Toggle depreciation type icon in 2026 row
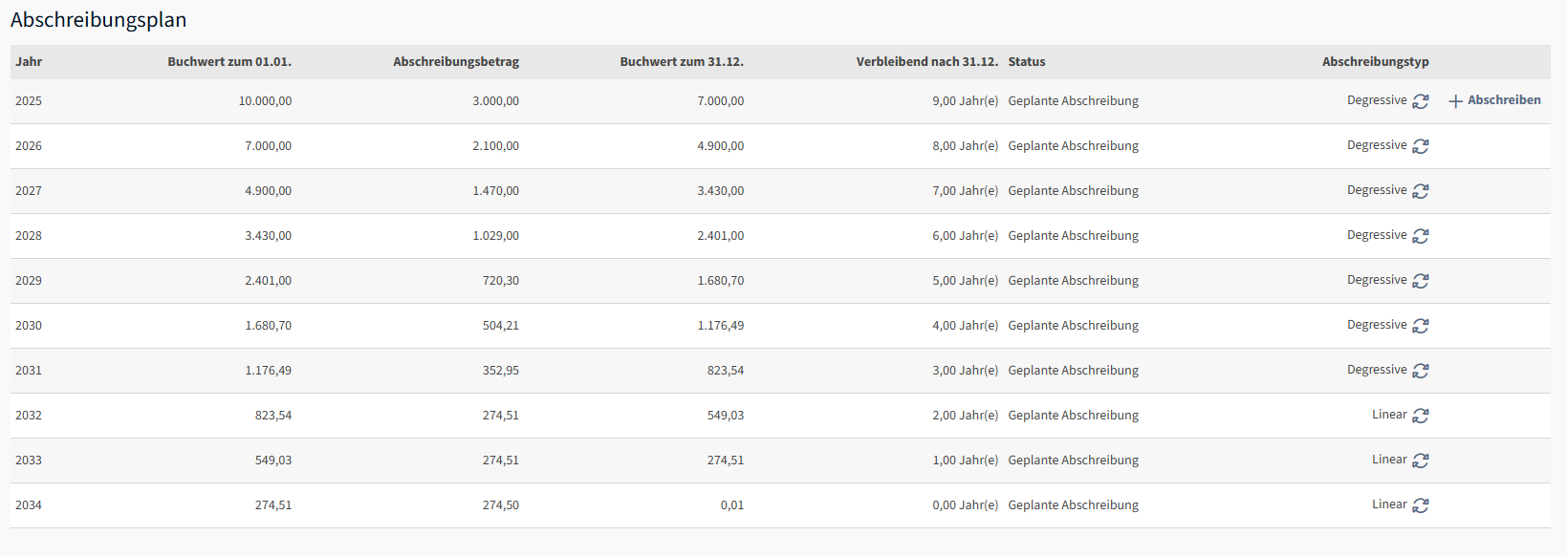The width and height of the screenshot is (1567, 557). (1421, 146)
